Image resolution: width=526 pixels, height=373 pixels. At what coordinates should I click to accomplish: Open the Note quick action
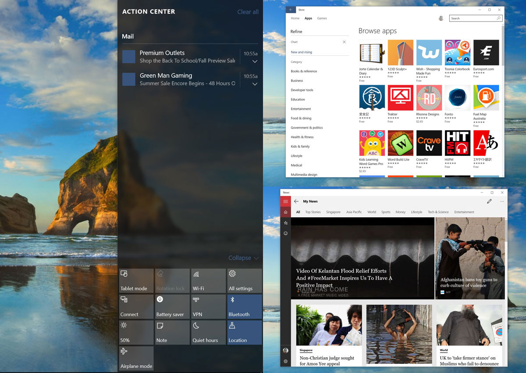click(172, 333)
